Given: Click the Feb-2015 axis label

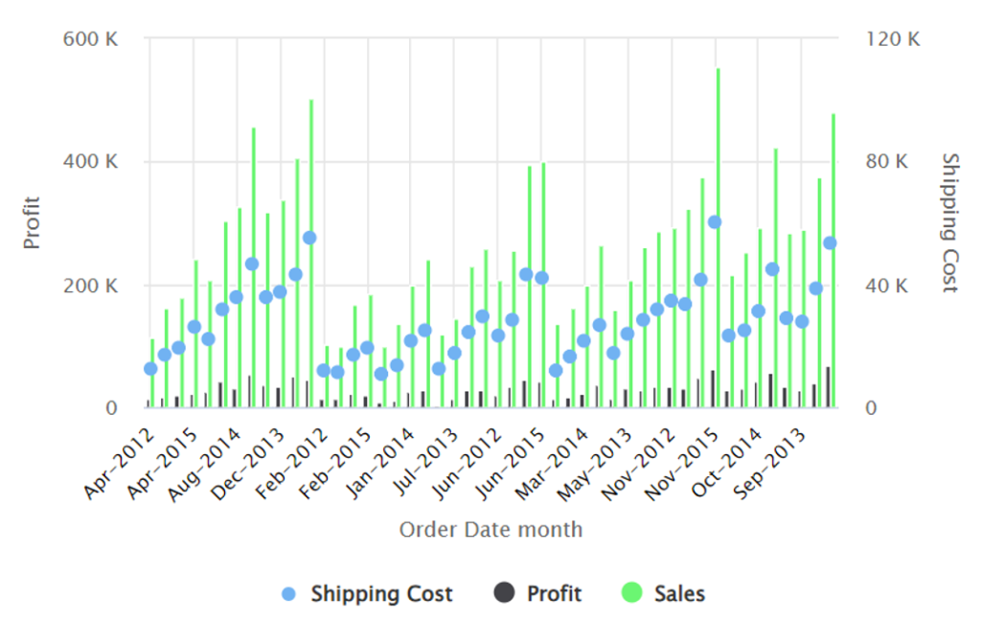Looking at the screenshot, I should pyautogui.click(x=336, y=464).
